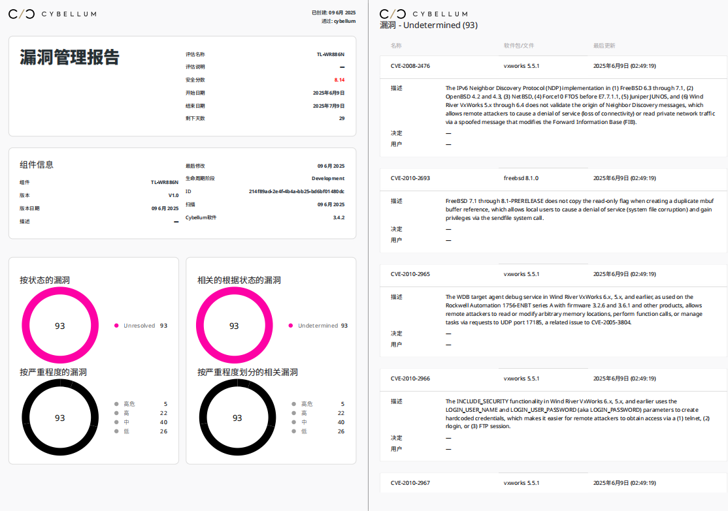Viewport: 728px width, 511px height.
Task: Click the Cybellum logo on the left page
Action: point(52,14)
